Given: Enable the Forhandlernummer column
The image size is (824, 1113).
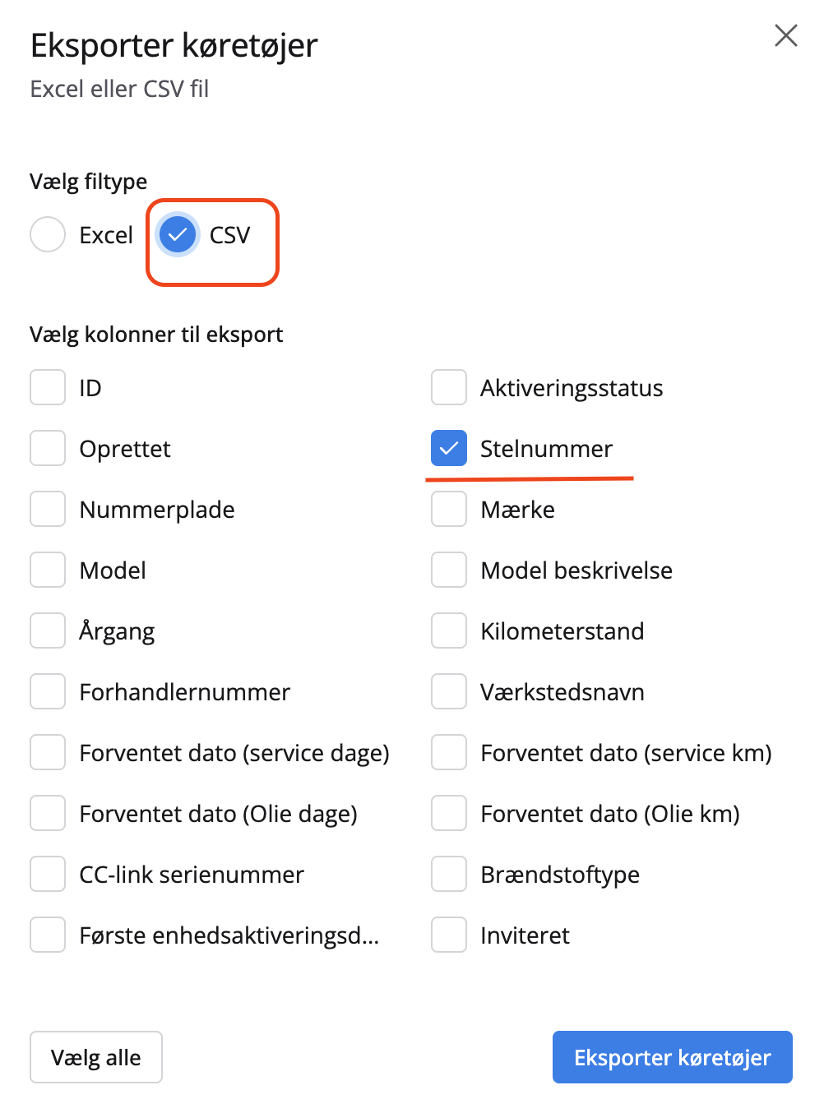Looking at the screenshot, I should [x=48, y=691].
